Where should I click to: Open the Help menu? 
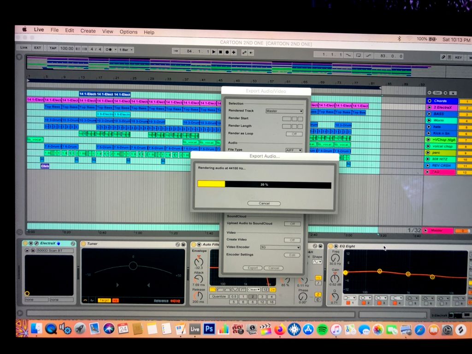[x=149, y=32]
